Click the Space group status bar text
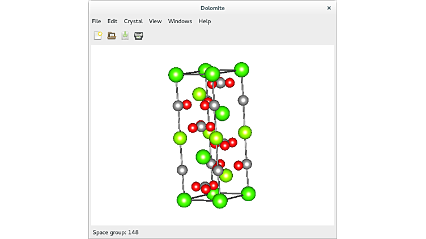The width and height of the screenshot is (426, 239). pyautogui.click(x=116, y=232)
